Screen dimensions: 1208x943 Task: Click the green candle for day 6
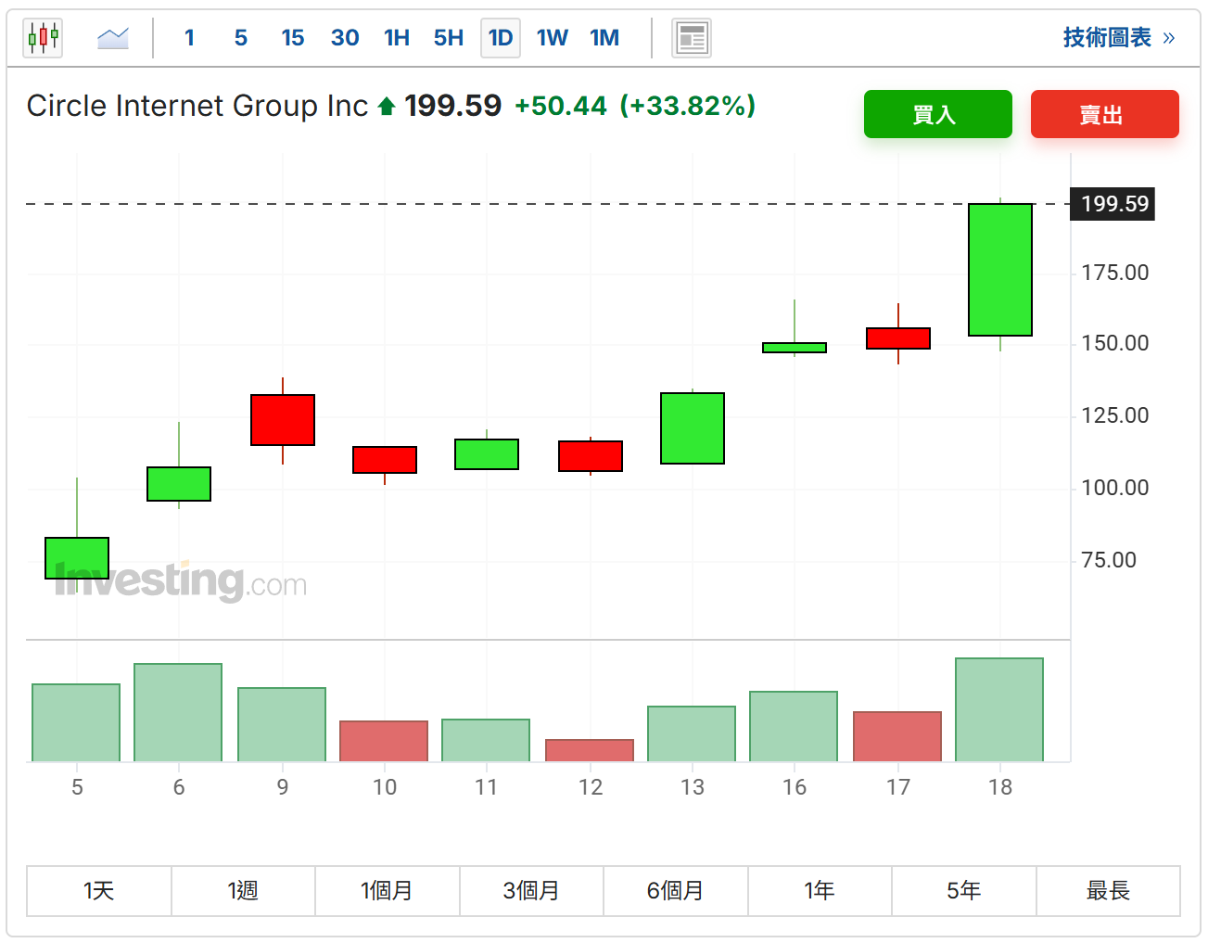click(x=179, y=484)
